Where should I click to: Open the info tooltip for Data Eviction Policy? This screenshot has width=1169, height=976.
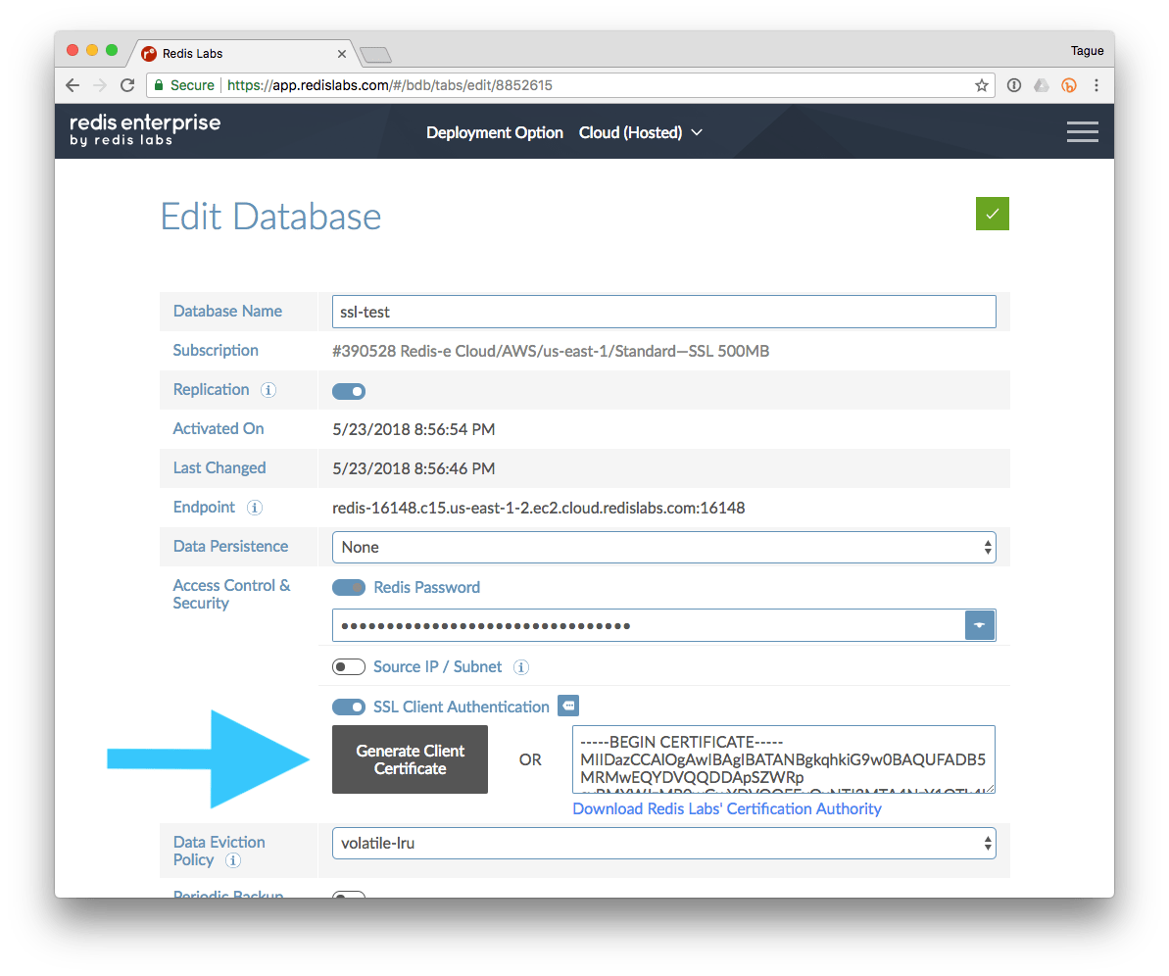231,861
